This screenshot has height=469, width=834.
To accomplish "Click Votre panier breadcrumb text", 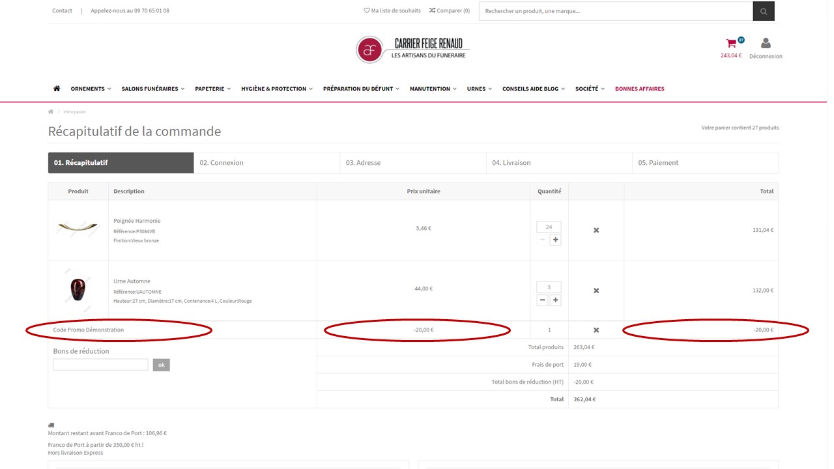I will (74, 112).
